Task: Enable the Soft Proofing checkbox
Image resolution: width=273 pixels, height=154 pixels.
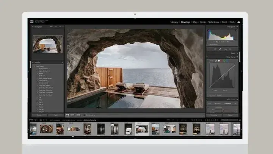Action: (x=85, y=115)
